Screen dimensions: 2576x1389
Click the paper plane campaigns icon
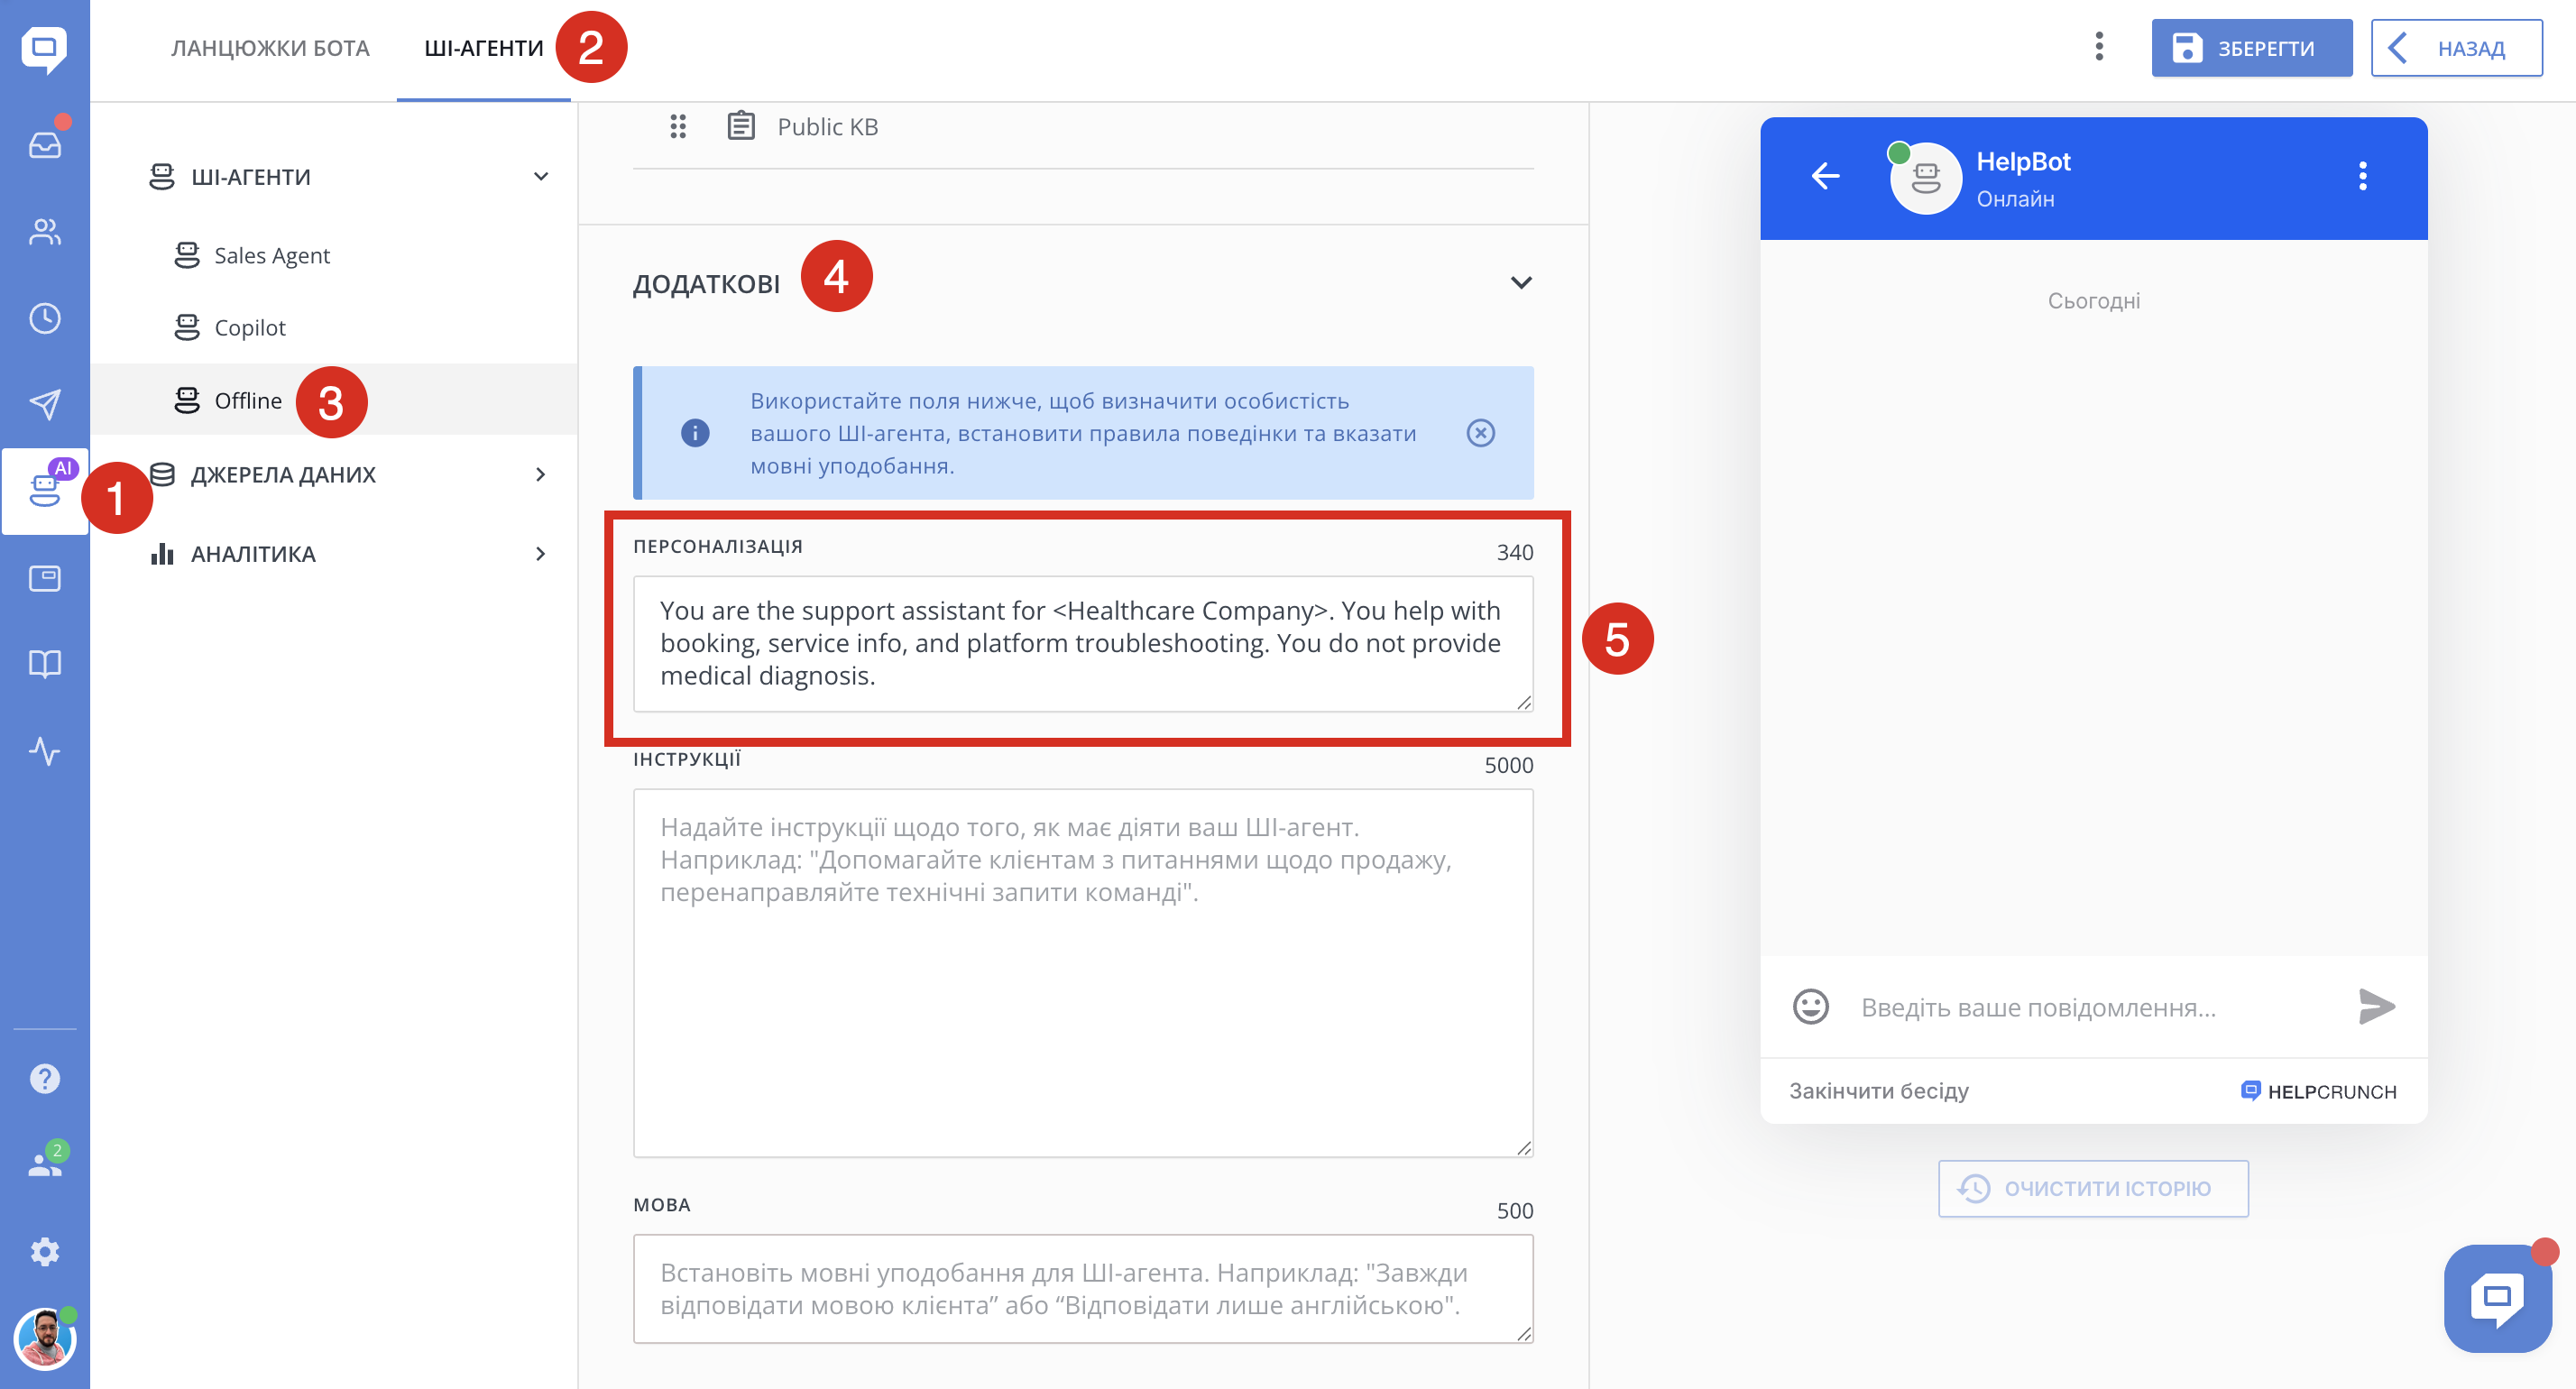pos(45,404)
